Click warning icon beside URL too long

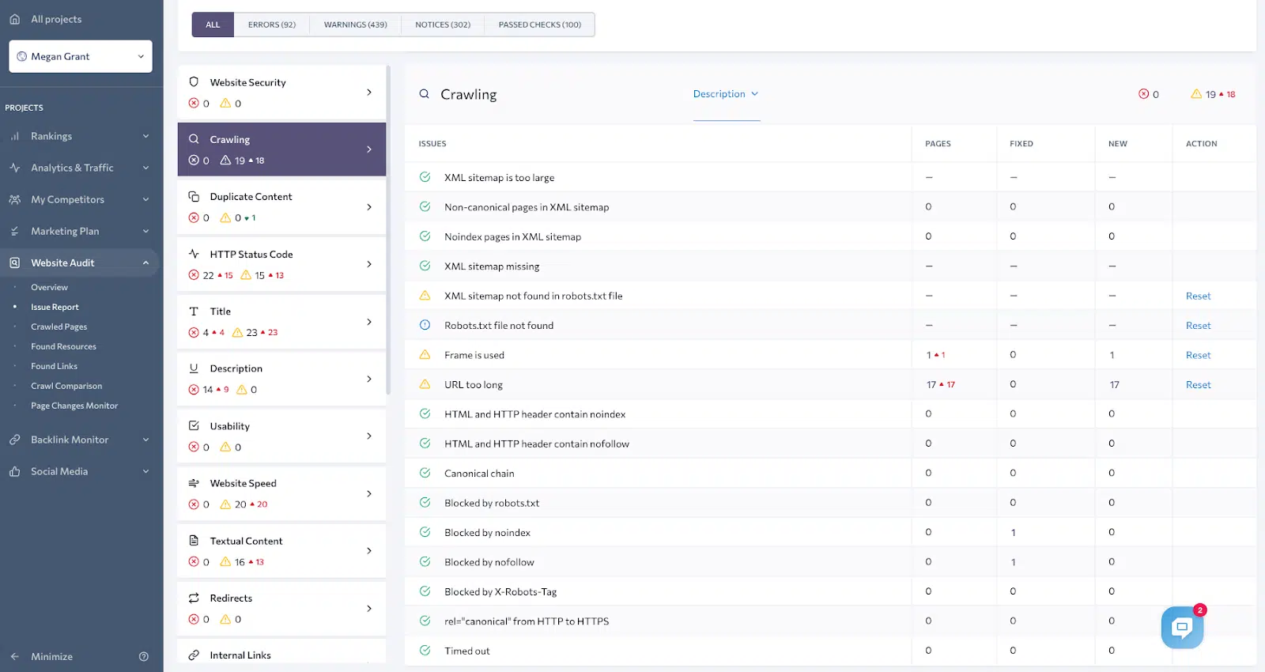tap(425, 384)
